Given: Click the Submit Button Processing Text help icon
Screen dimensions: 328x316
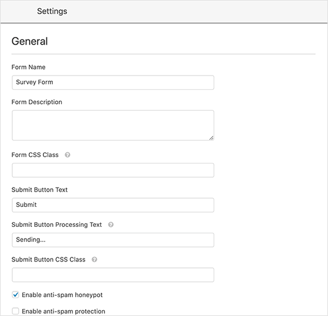Looking at the screenshot, I should pyautogui.click(x=111, y=225).
